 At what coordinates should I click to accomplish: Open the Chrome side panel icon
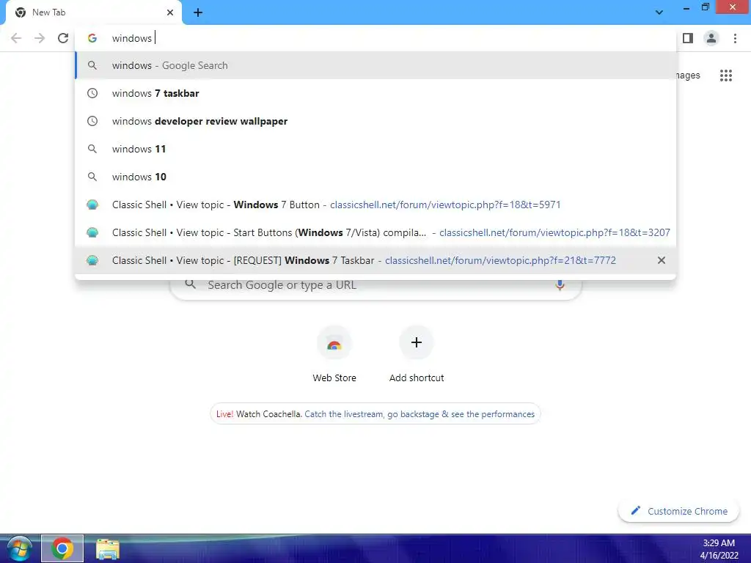pos(688,38)
